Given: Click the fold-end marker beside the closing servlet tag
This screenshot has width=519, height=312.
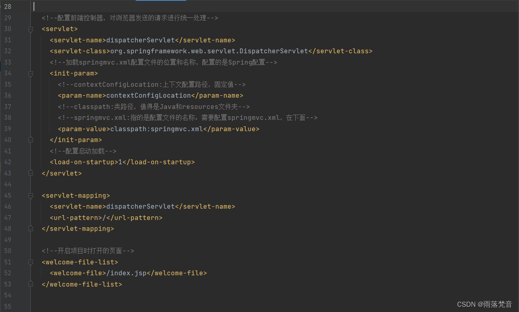Looking at the screenshot, I should pyautogui.click(x=30, y=173).
